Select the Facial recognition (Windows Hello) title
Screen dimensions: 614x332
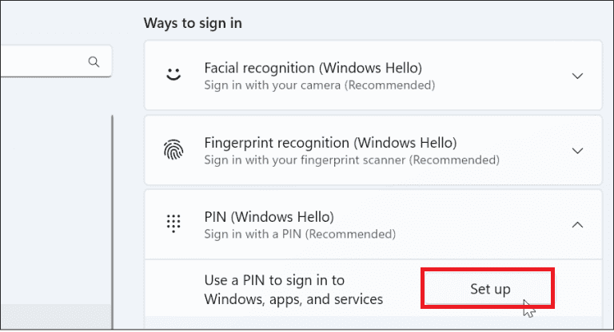pos(313,68)
